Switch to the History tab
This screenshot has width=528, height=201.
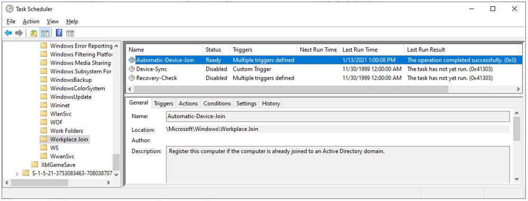click(x=271, y=103)
